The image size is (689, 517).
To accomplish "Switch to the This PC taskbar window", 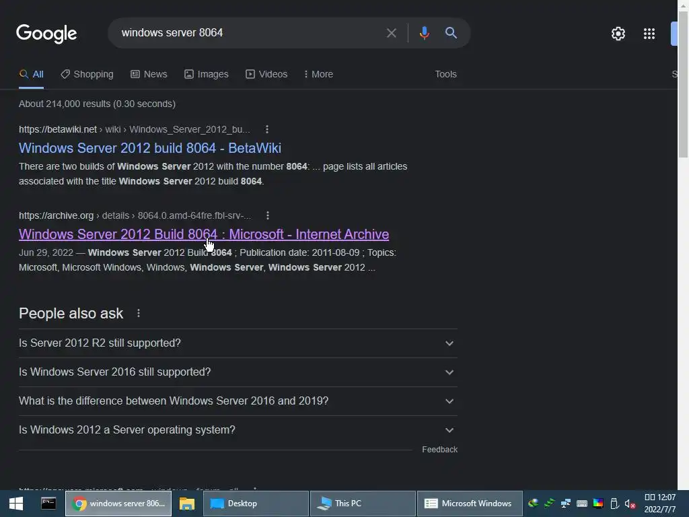I will coord(363,504).
